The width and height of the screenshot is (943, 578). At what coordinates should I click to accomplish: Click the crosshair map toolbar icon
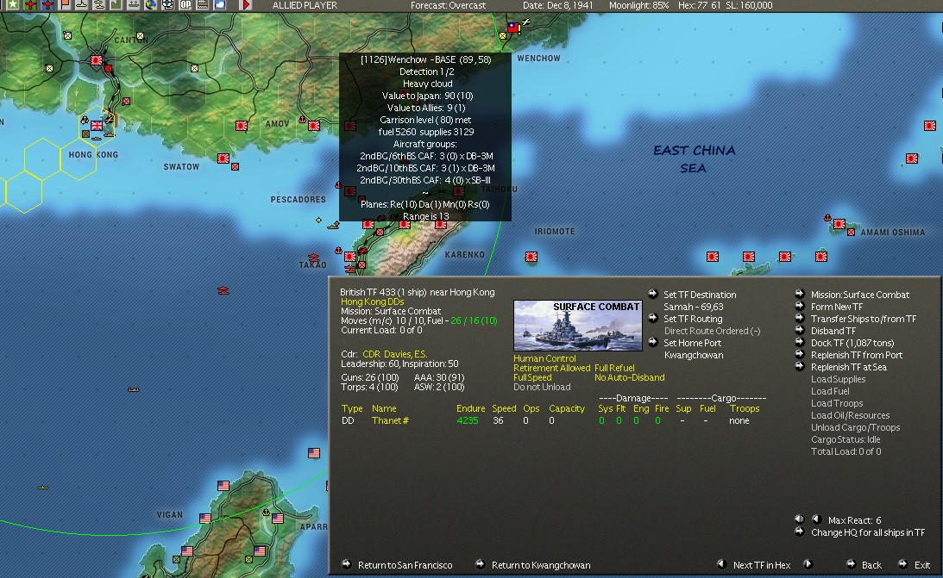[167, 5]
